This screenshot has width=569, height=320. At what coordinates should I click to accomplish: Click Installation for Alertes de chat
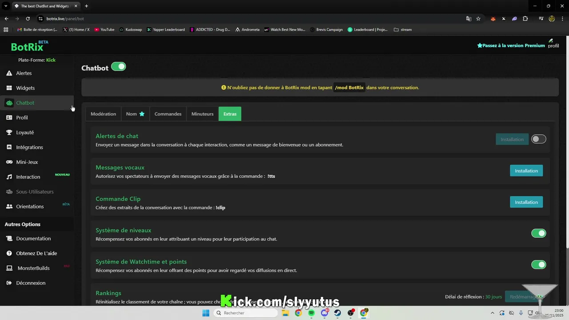pos(512,139)
